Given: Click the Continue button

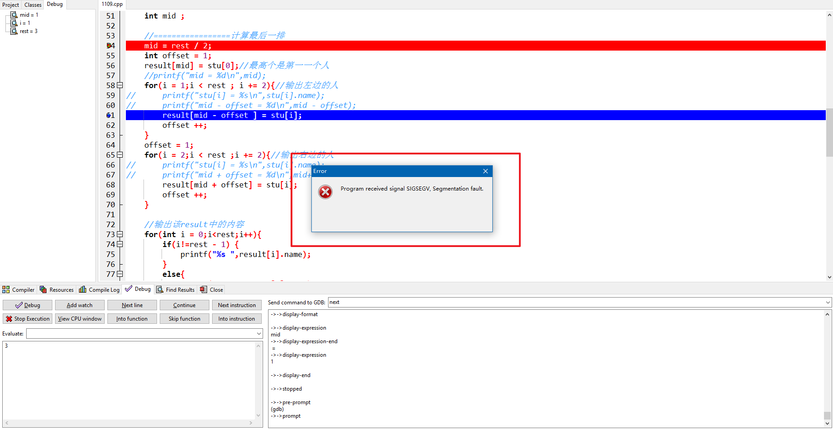Looking at the screenshot, I should pos(185,305).
